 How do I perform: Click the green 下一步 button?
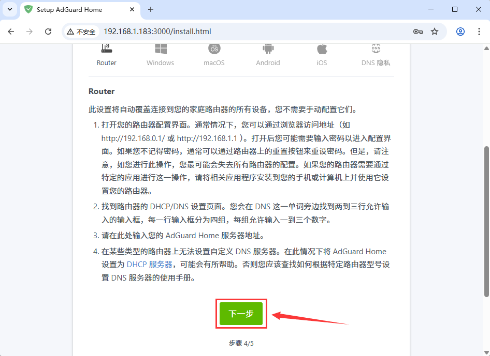[x=241, y=314]
